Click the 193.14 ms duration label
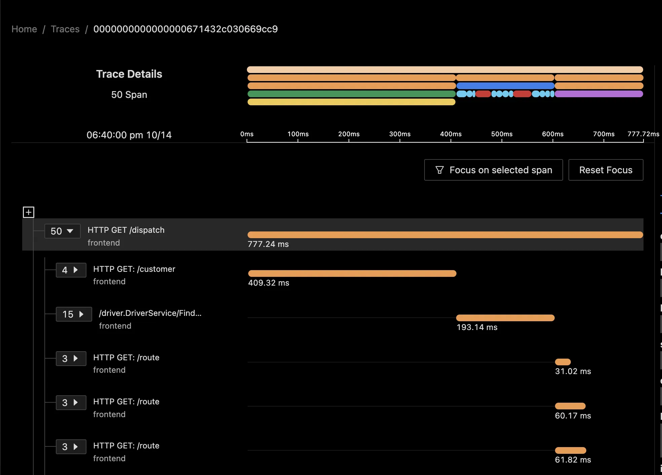Viewport: 662px width, 475px height. (x=477, y=327)
